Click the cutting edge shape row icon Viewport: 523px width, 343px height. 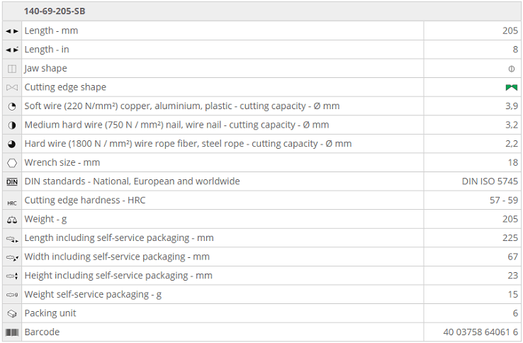coord(12,88)
